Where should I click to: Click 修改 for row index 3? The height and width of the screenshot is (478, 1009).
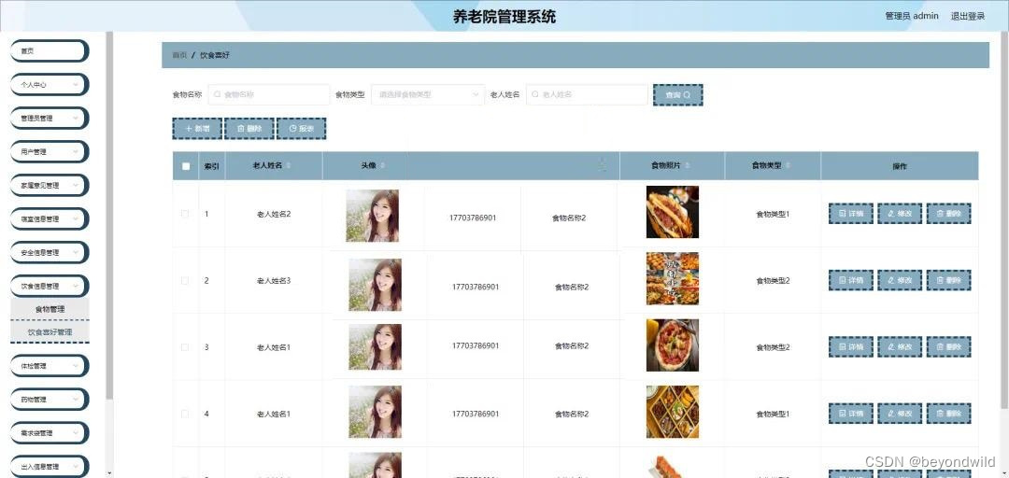tap(900, 346)
